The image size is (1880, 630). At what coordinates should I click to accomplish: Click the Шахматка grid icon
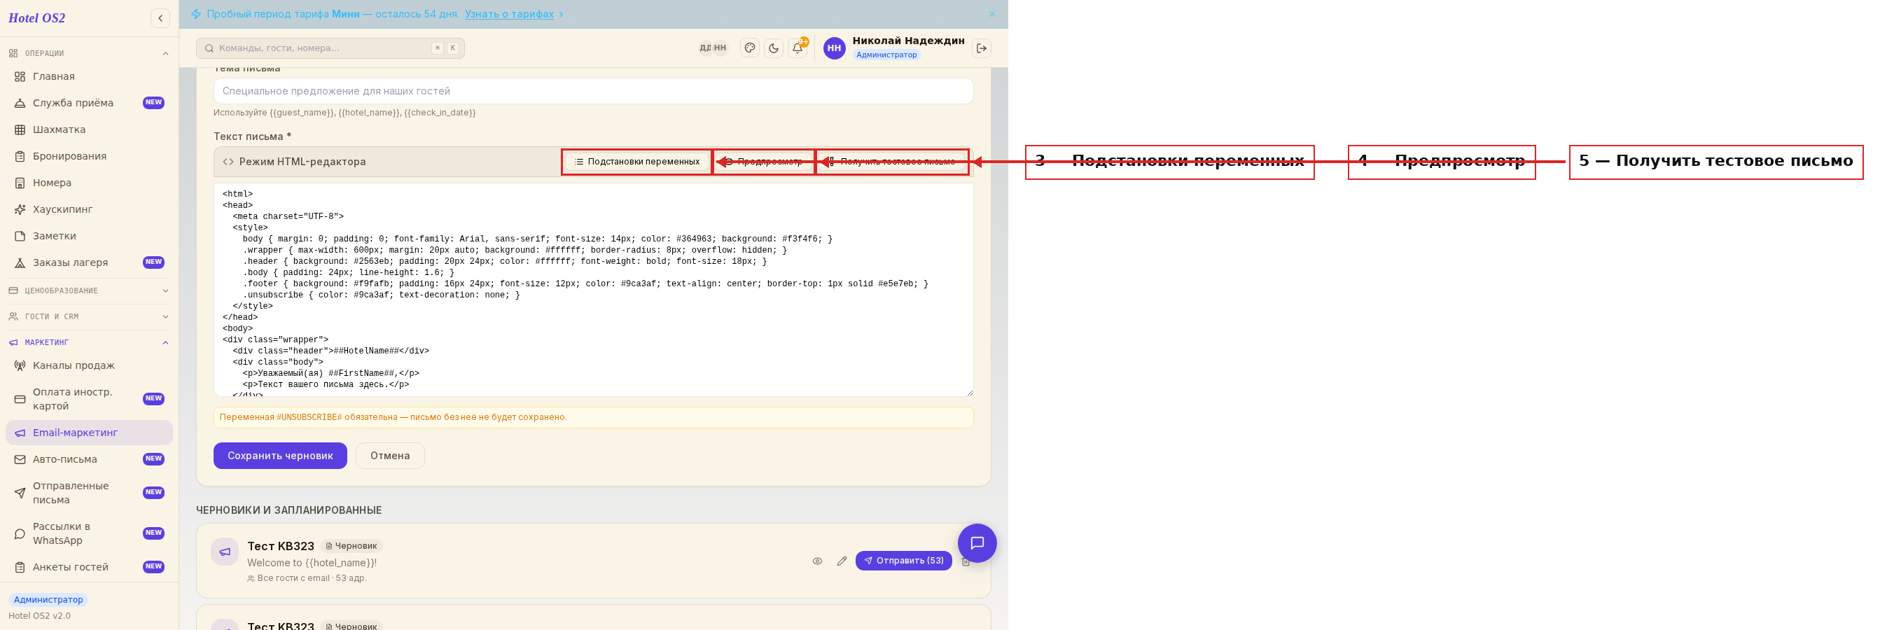click(x=20, y=130)
